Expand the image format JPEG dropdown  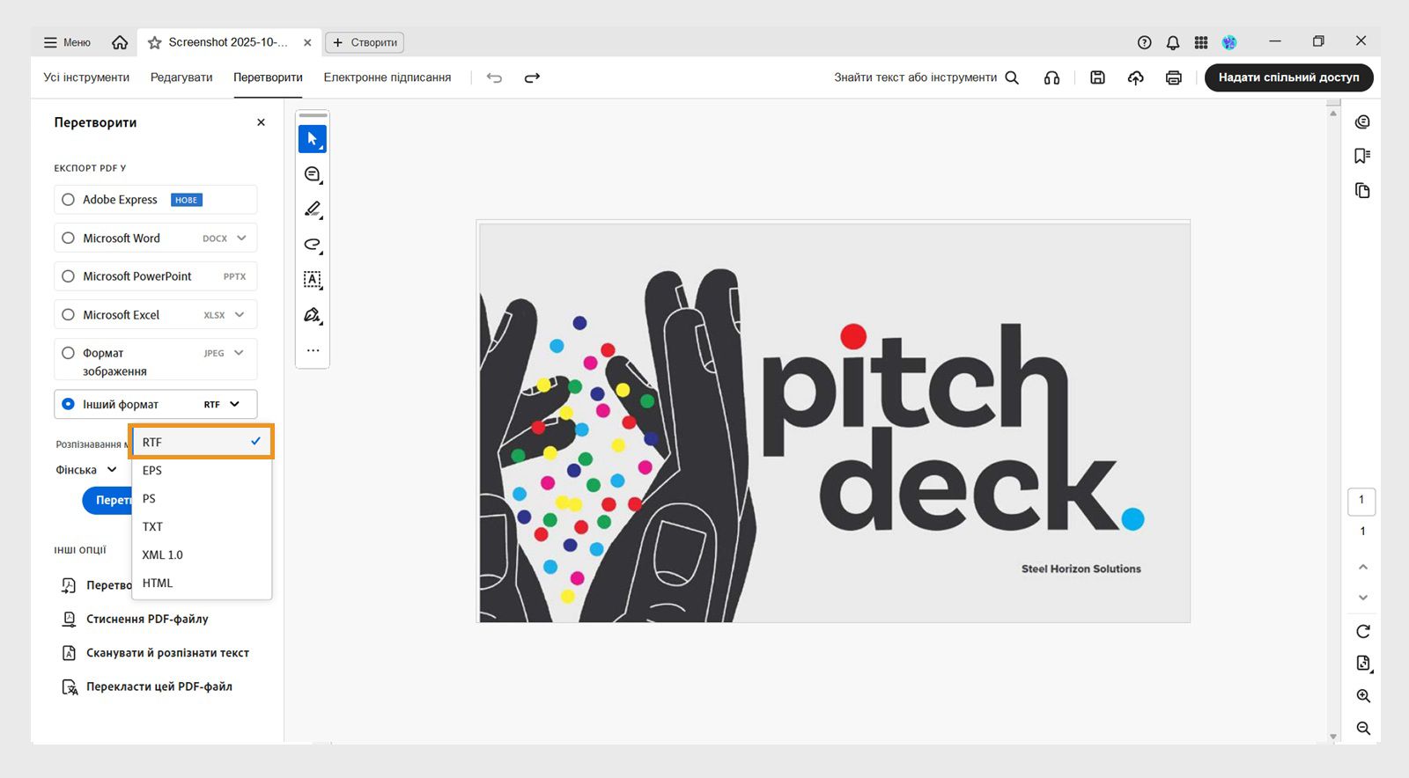239,353
